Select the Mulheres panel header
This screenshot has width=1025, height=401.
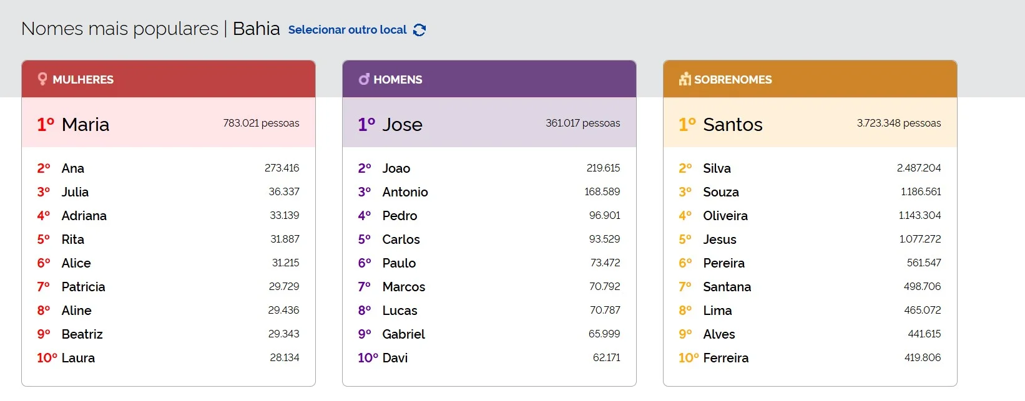169,79
